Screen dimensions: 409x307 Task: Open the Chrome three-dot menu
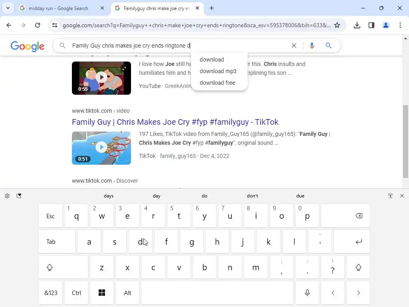pos(400,25)
